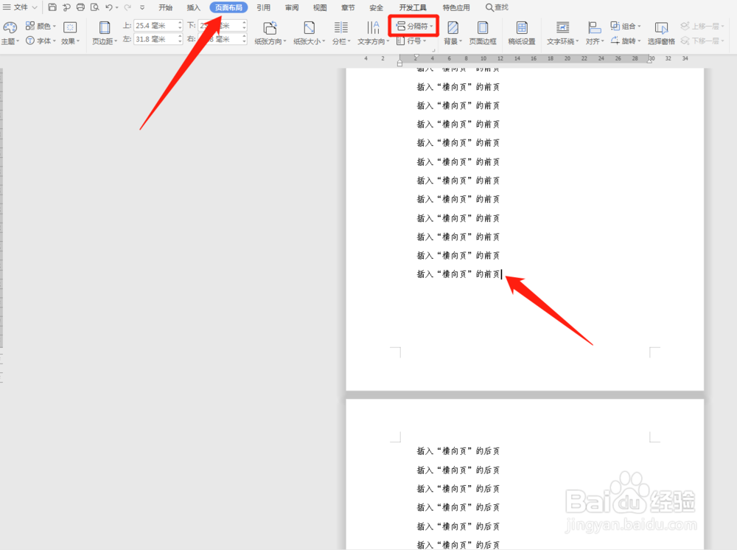Click the last 的前页 text line
Viewport: 737px width, 550px height.
coord(458,274)
